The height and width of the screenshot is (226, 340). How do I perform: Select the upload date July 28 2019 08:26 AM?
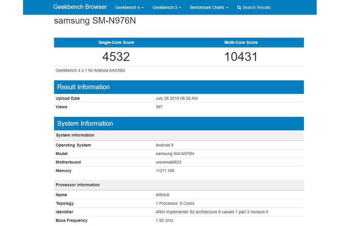coord(176,99)
